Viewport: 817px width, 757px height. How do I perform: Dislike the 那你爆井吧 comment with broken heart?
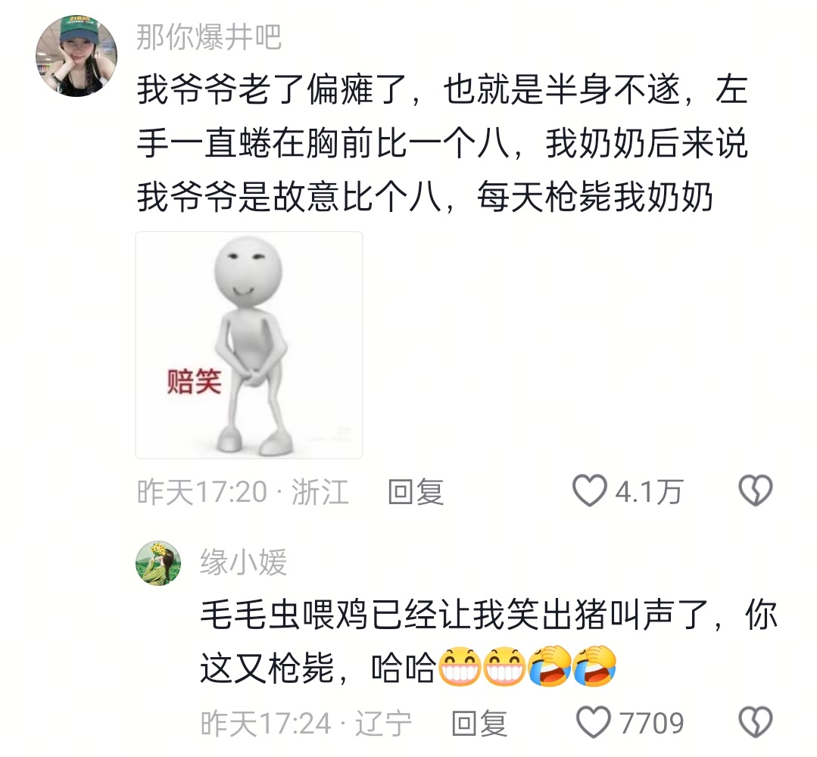coord(756,491)
